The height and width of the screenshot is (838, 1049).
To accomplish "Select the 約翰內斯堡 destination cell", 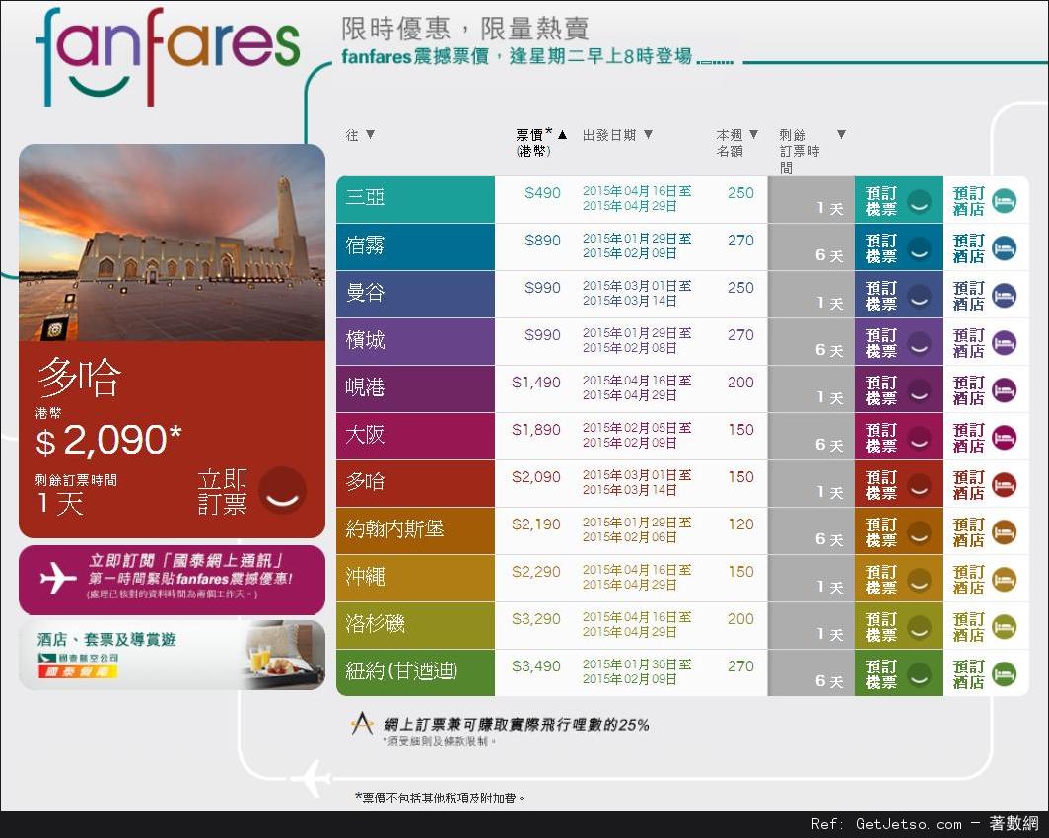I will tap(415, 531).
